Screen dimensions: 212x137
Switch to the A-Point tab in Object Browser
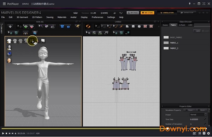pos(182,25)
